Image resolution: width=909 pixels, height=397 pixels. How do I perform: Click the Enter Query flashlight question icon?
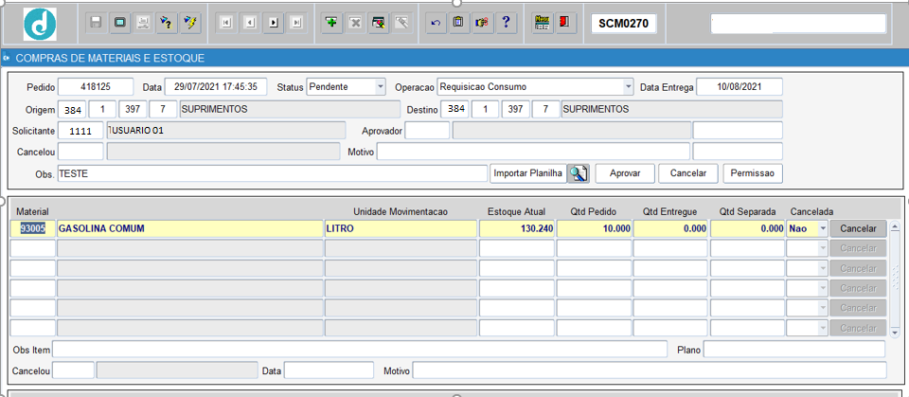click(166, 24)
